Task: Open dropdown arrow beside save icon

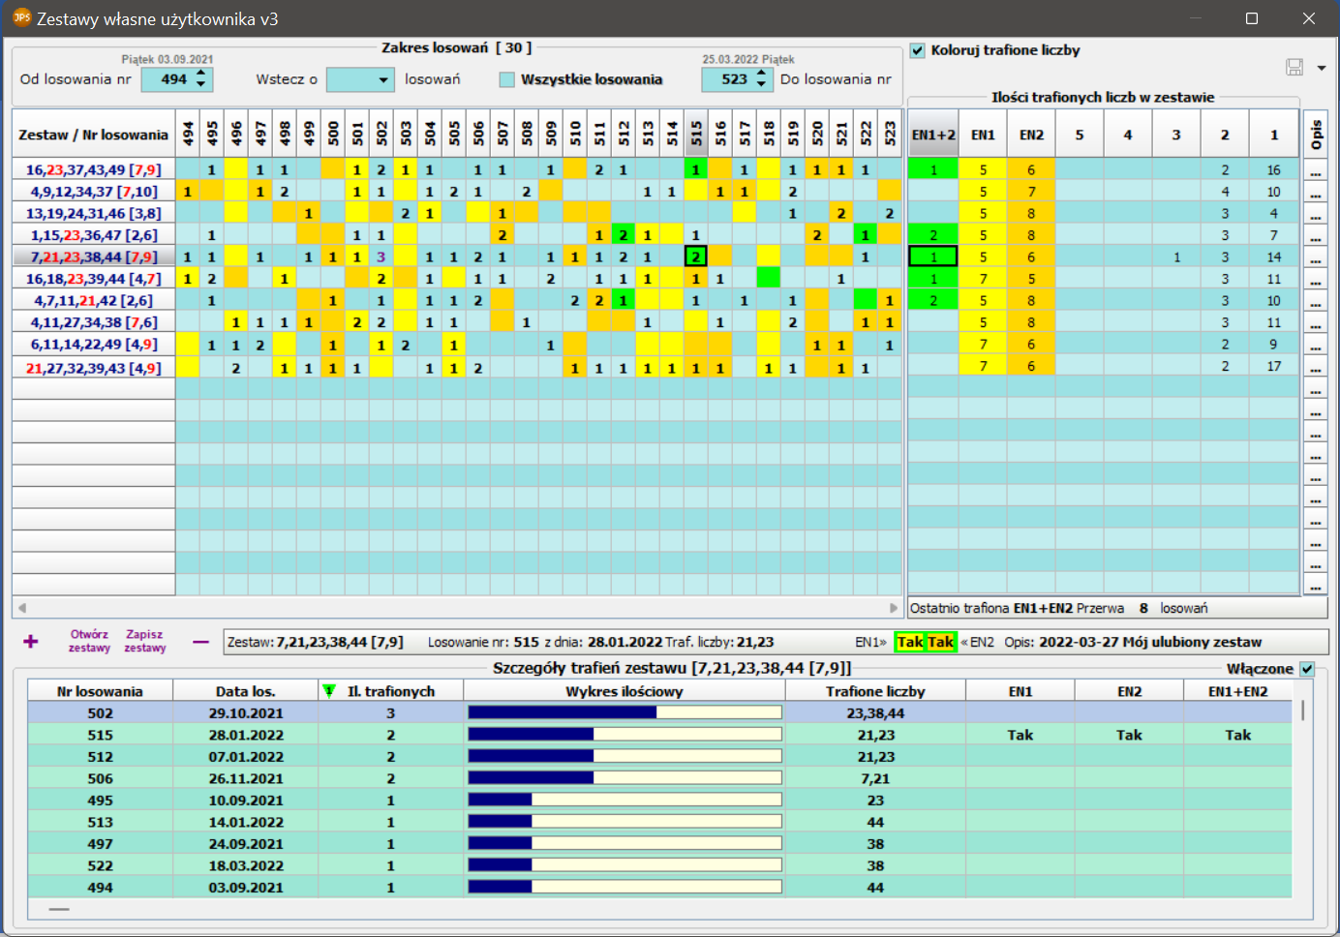Action: tap(1322, 68)
